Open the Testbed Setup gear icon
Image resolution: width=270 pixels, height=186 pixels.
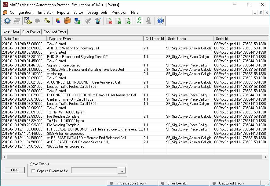tap(7, 20)
